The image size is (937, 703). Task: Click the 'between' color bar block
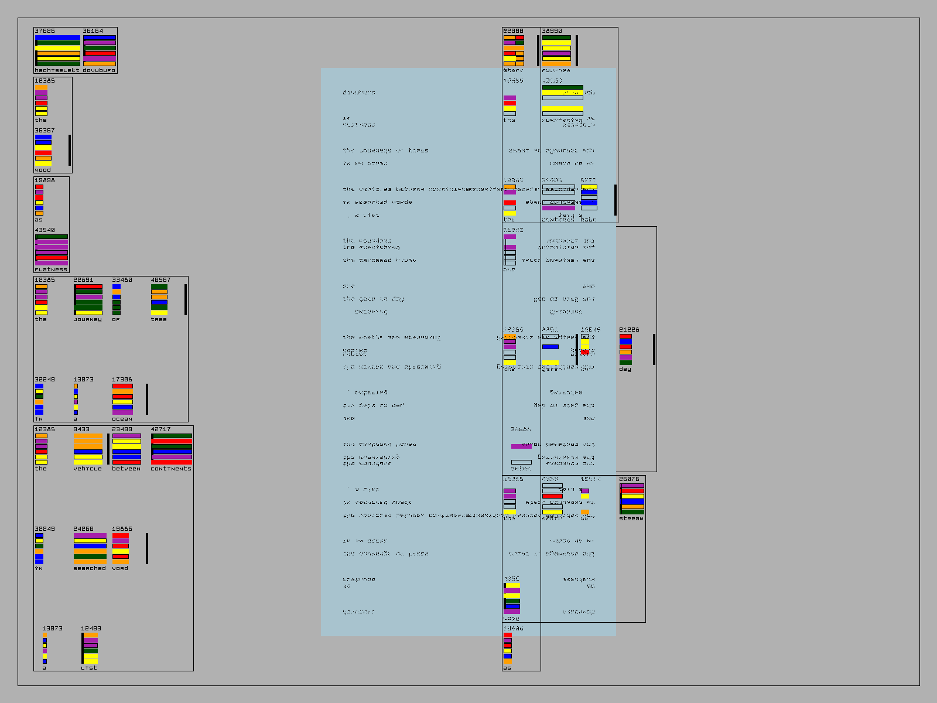point(126,449)
